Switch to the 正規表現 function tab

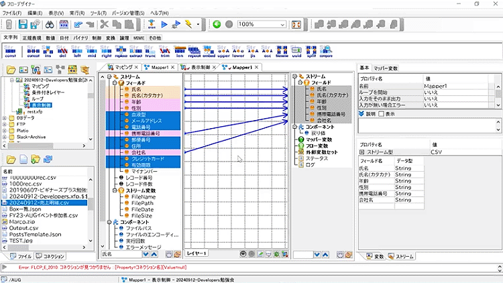click(x=32, y=38)
